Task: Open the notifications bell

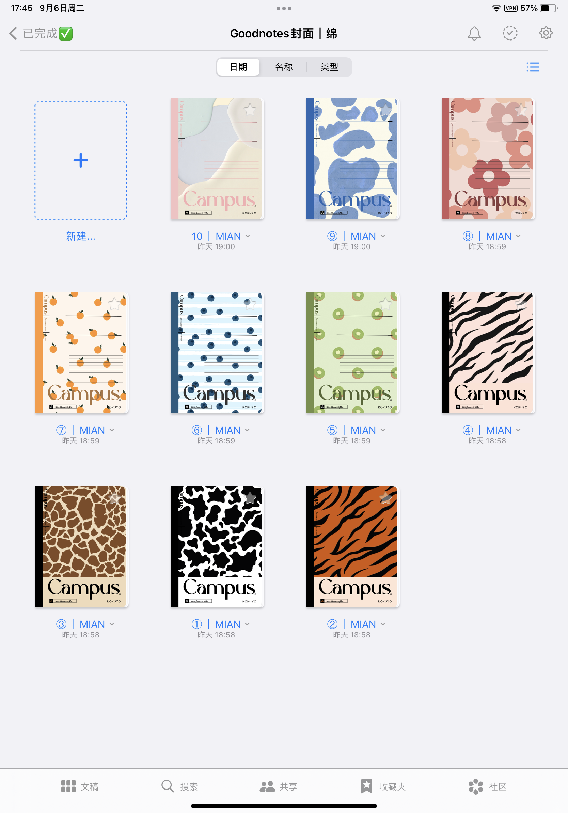Action: [x=474, y=33]
